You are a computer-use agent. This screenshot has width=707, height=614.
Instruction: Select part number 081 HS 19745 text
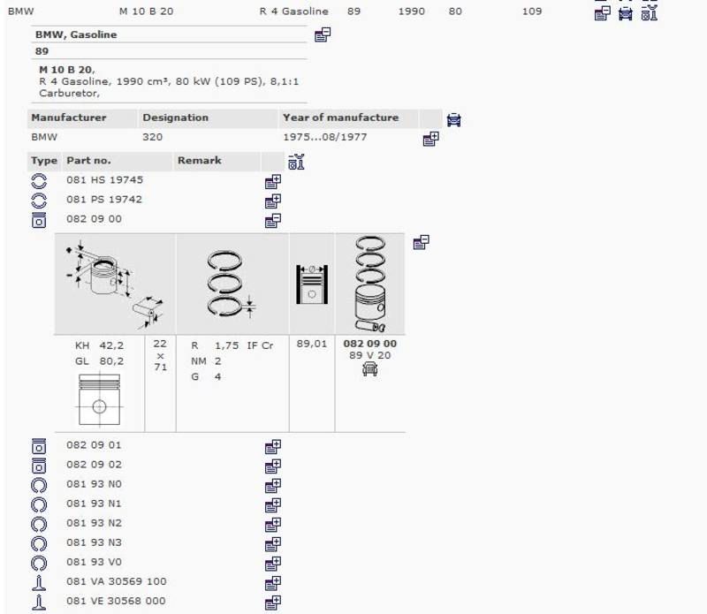coord(104,180)
